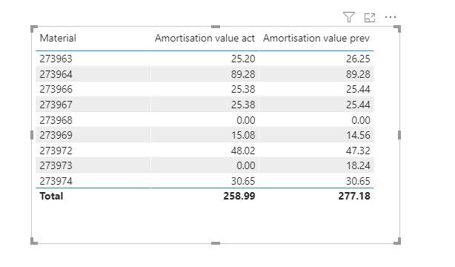Click the right-middle edge handle
The width and height of the screenshot is (455, 267).
click(399, 135)
